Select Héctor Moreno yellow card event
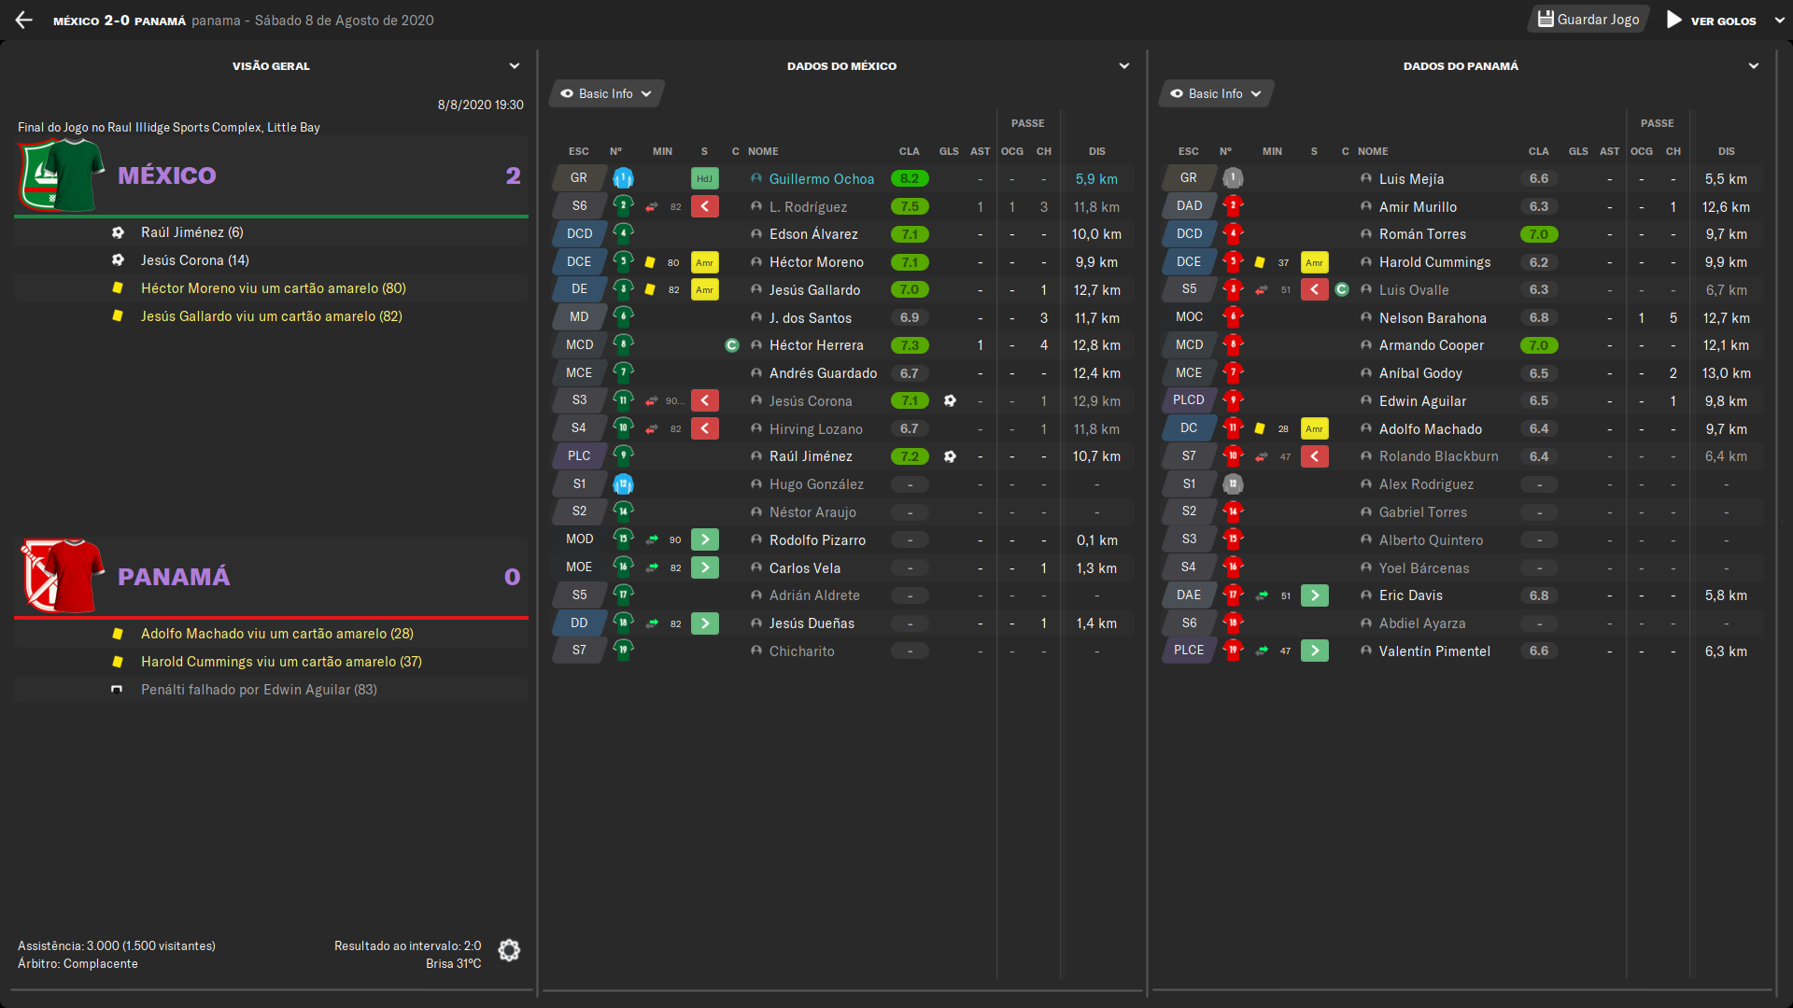1793x1008 pixels. (x=271, y=288)
